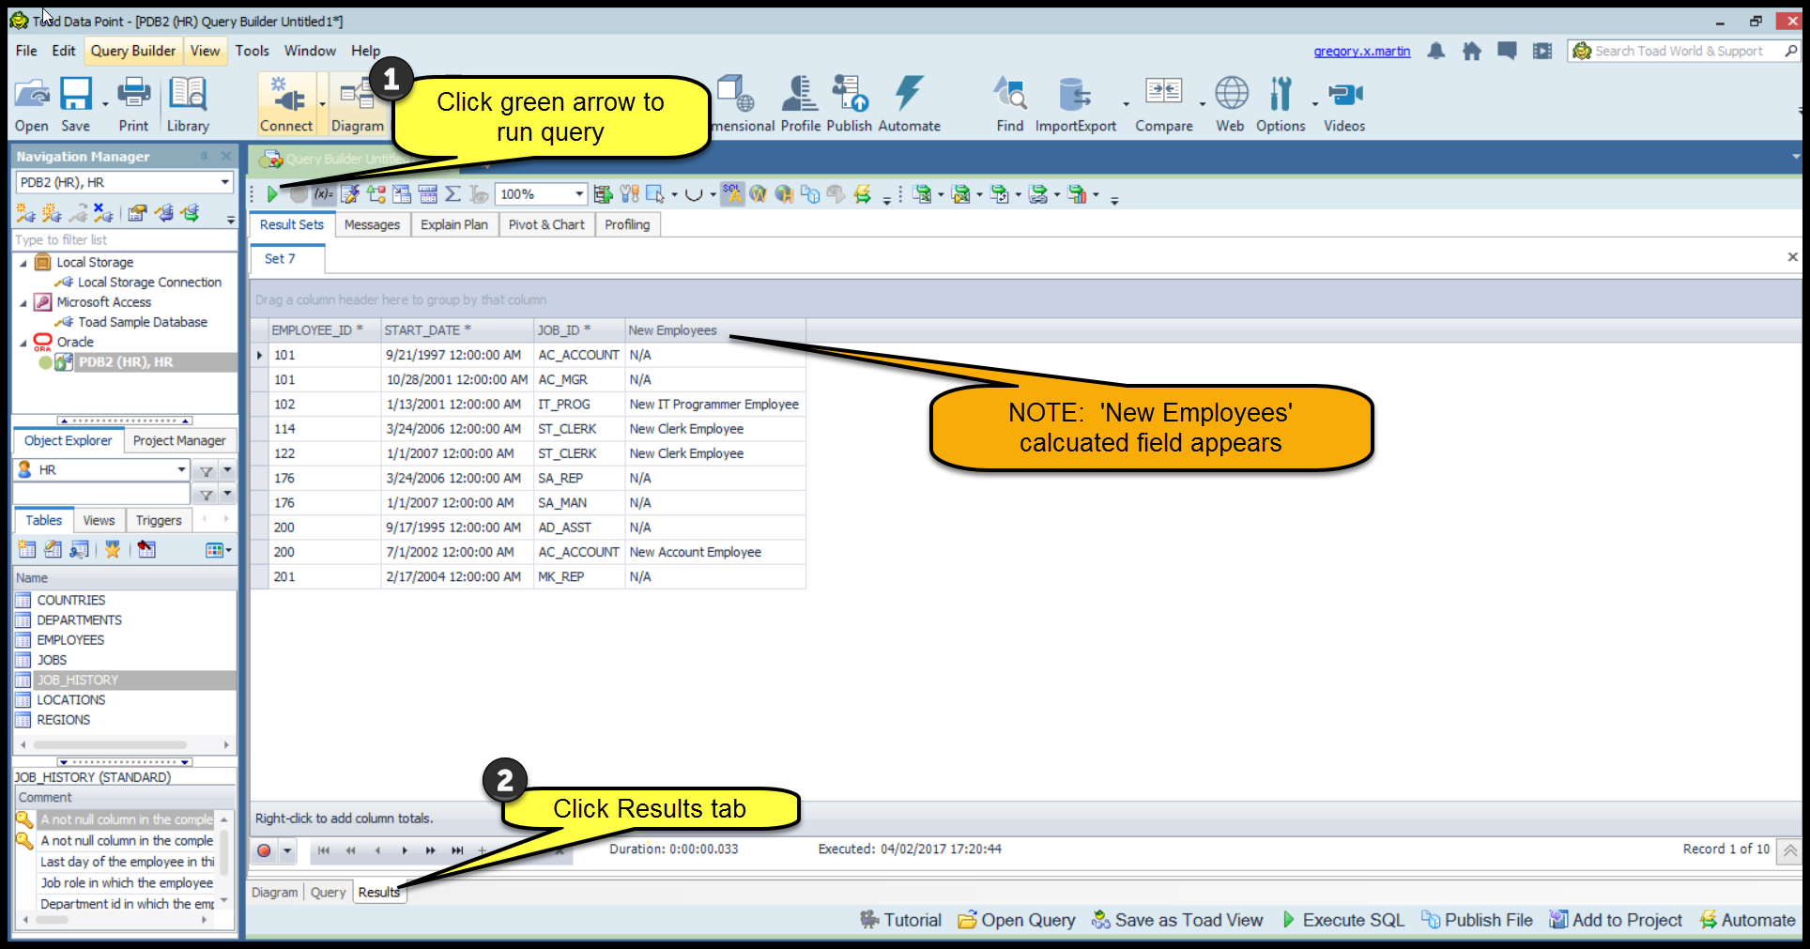The width and height of the screenshot is (1810, 949).
Task: Click the gregory.x.martin account link
Action: click(1362, 51)
